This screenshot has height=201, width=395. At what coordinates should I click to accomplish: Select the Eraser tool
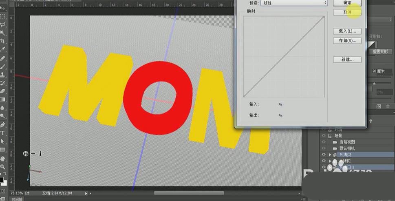3,91
